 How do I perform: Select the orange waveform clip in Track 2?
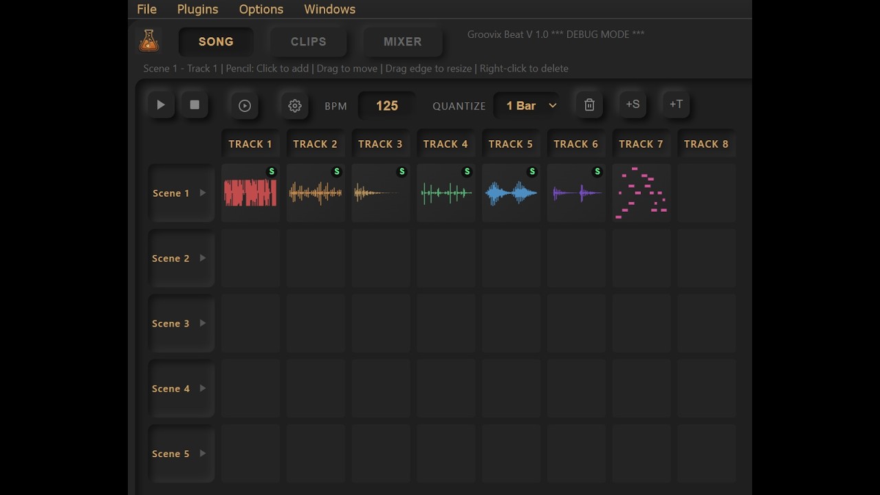(x=316, y=193)
